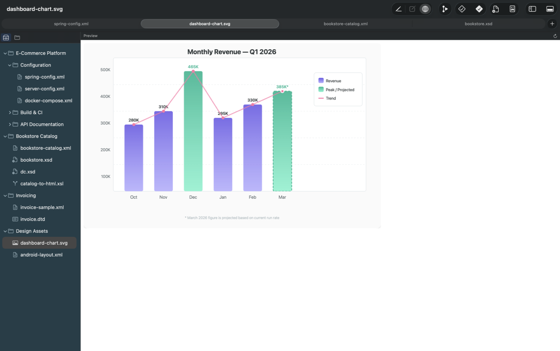The height and width of the screenshot is (351, 560).
Task: Click the branch-with-play transformation icon
Action: [444, 9]
